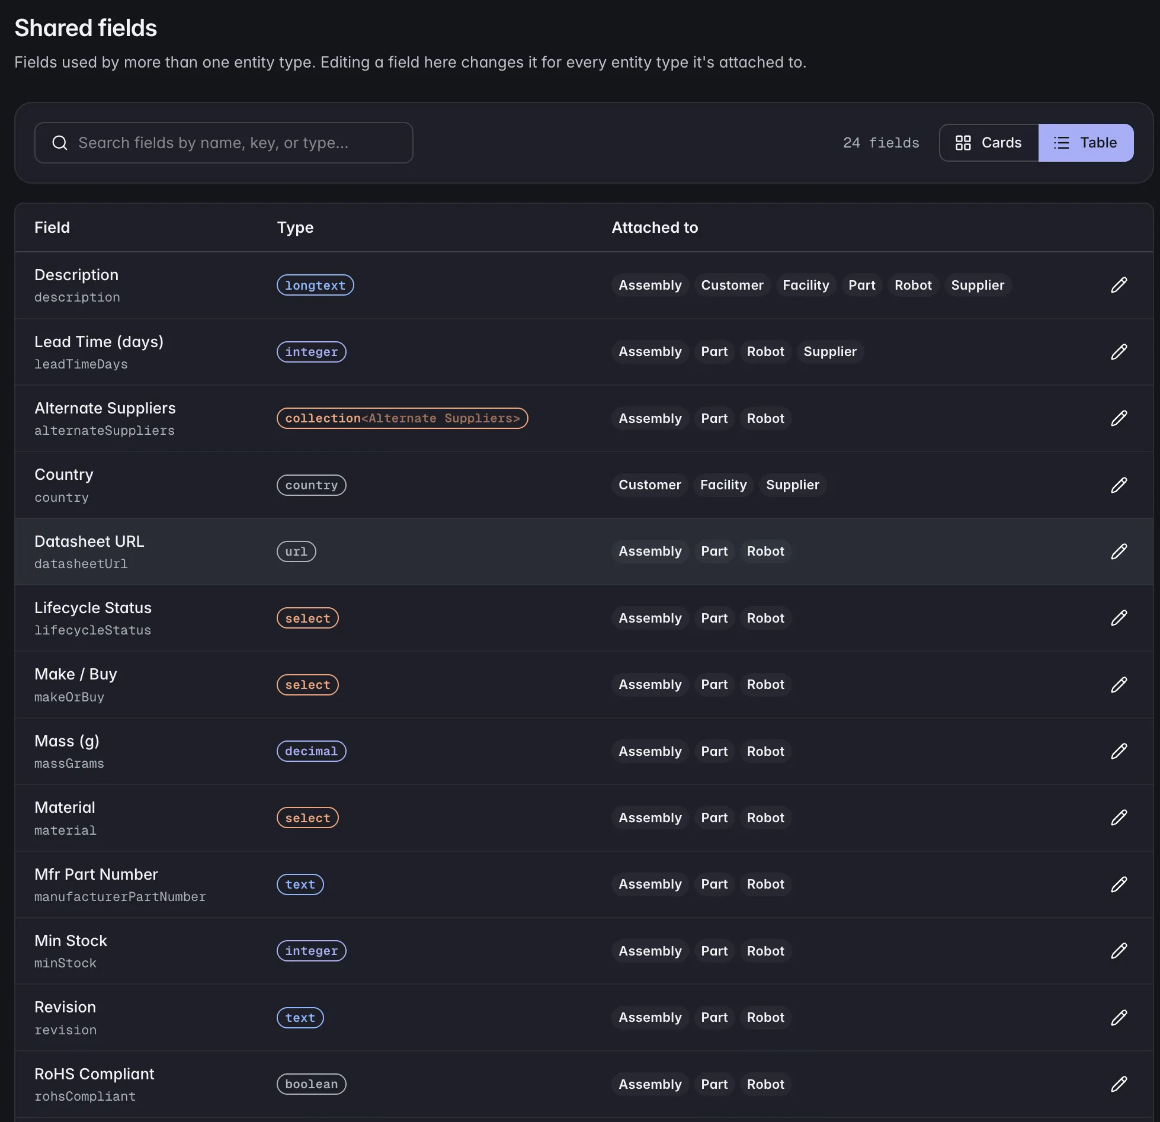Screen dimensions: 1160x1122
Task: Click the Field column header
Action: click(52, 227)
